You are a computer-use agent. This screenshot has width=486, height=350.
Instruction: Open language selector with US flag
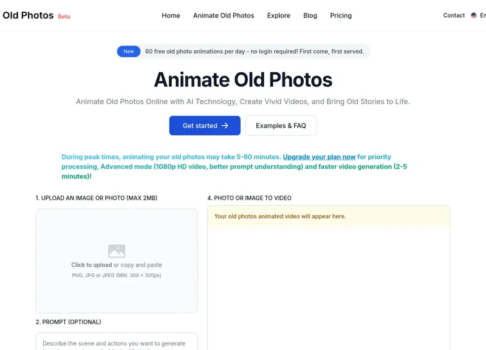(x=478, y=16)
